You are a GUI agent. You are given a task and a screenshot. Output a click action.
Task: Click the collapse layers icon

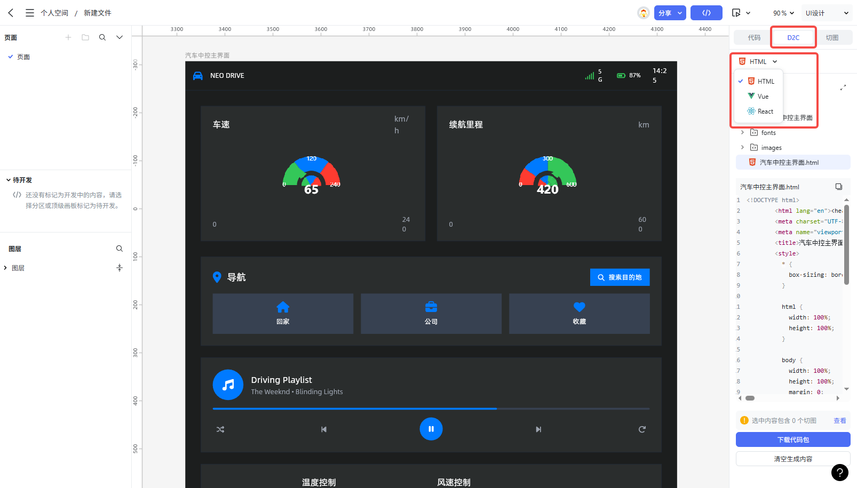(120, 268)
